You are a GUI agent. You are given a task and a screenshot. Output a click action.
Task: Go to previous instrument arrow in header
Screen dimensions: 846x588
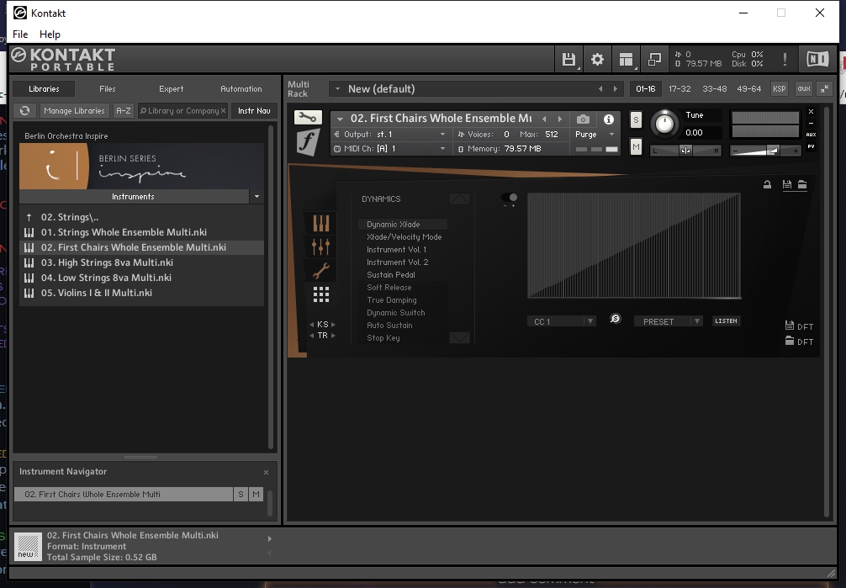click(x=544, y=119)
